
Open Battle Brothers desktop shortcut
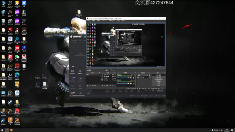click(3, 112)
